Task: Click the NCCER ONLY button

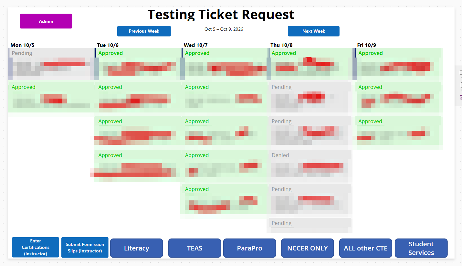Action: (308, 248)
